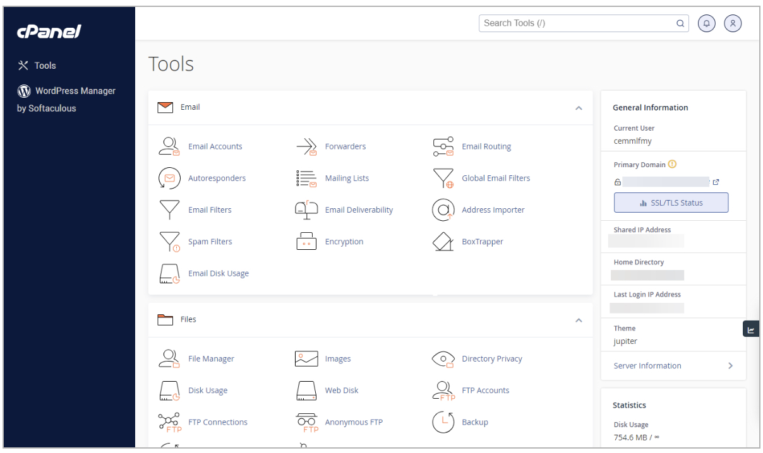
Task: Collapse the Files section
Action: pos(579,320)
